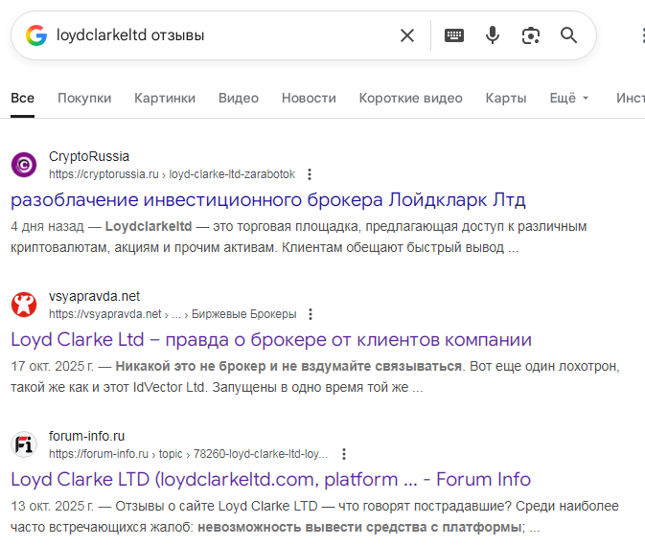645x546 pixels.
Task: Open Loyd Clarke Ltd – правда о брокере link
Action: [271, 340]
